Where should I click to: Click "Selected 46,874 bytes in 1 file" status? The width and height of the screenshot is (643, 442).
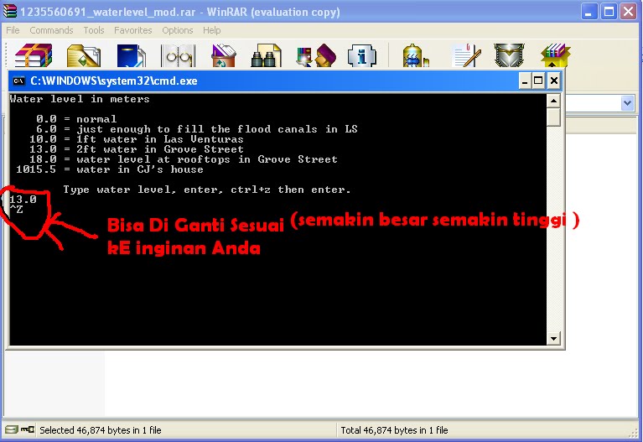point(101,430)
